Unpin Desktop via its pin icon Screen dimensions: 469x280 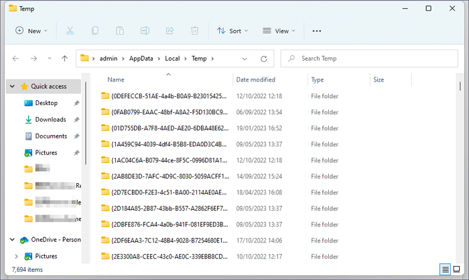77,103
